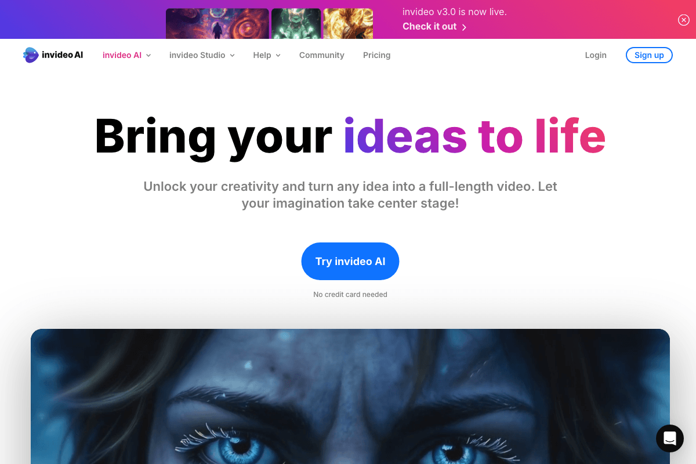Click the Login link
The height and width of the screenshot is (464, 696).
click(x=596, y=55)
